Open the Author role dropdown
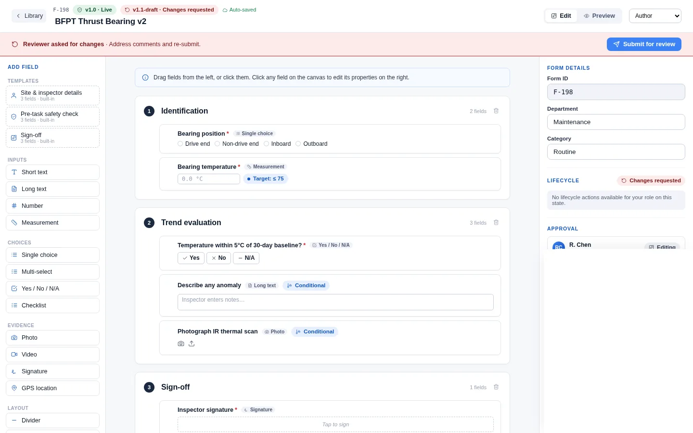693x433 pixels. [x=655, y=16]
